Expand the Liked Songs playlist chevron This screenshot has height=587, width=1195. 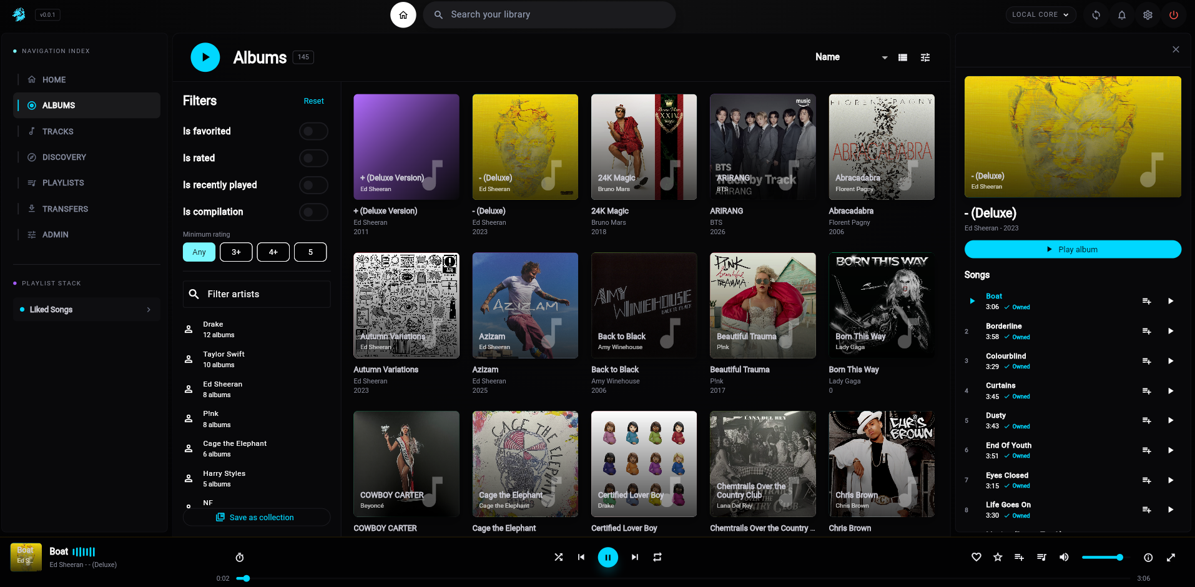(x=149, y=310)
